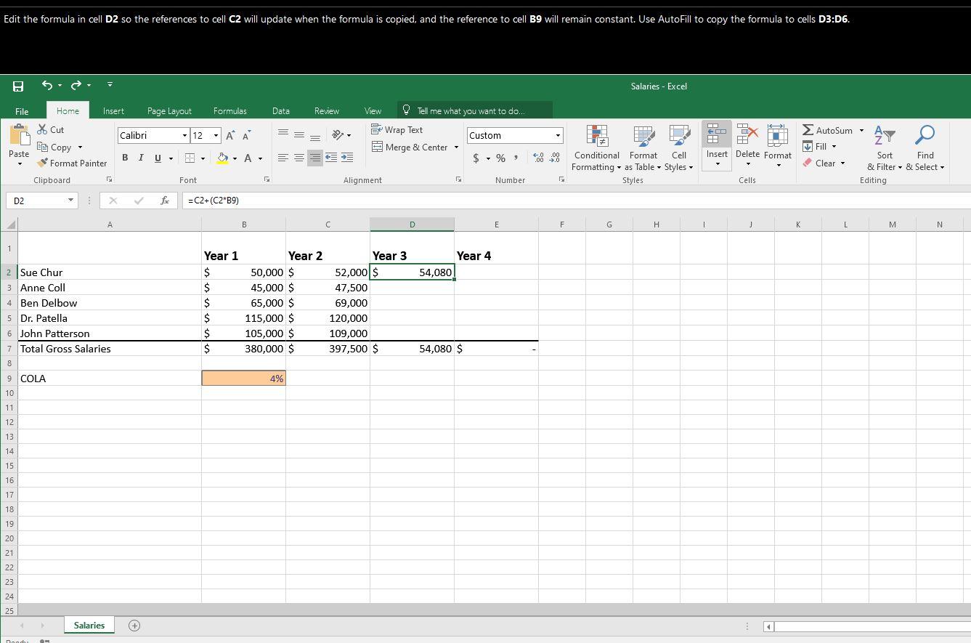This screenshot has height=643, width=971.
Task: Open the Number Format dropdown showing Custom
Action: (514, 135)
